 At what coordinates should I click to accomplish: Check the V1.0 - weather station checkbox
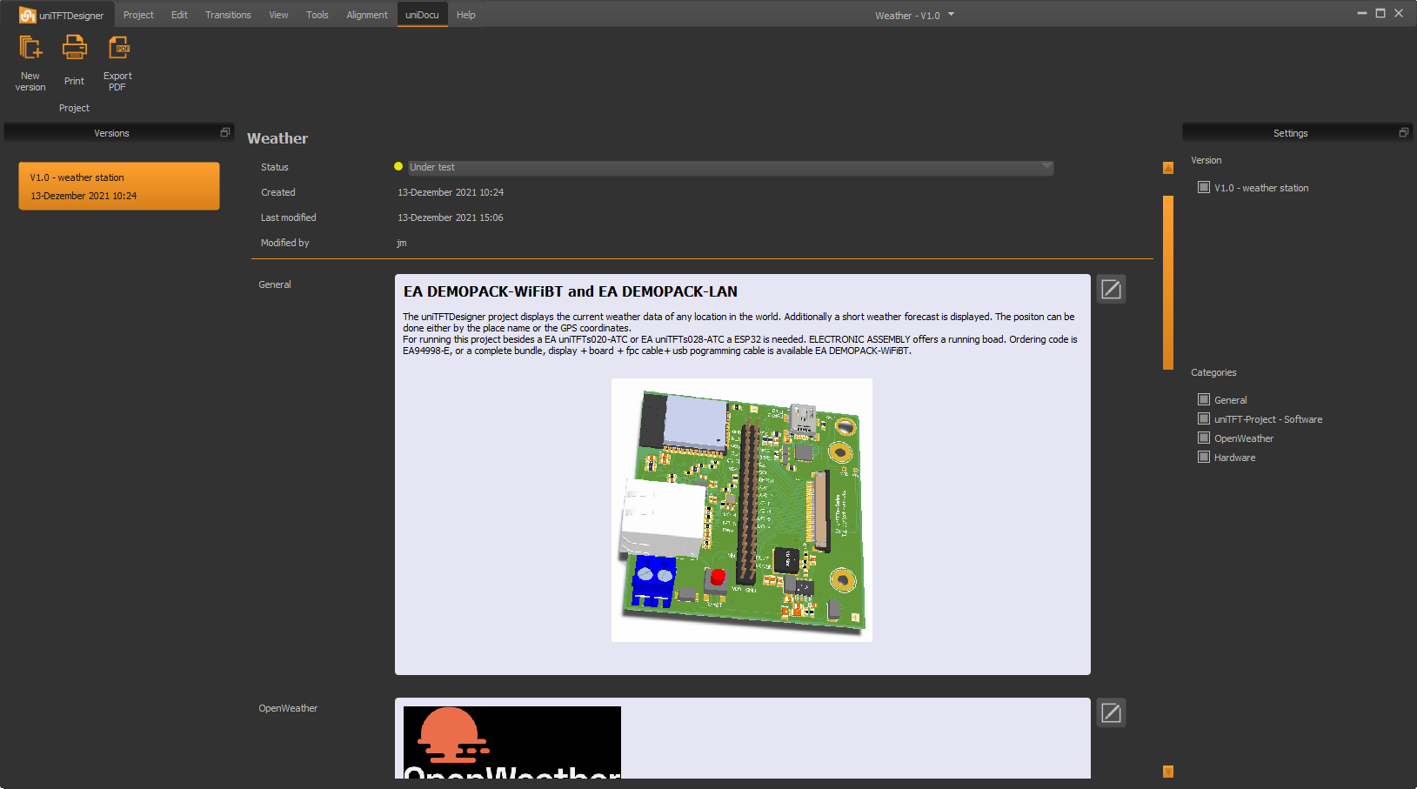click(x=1204, y=187)
